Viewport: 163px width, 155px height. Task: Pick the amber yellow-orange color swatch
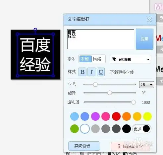(x=137, y=116)
